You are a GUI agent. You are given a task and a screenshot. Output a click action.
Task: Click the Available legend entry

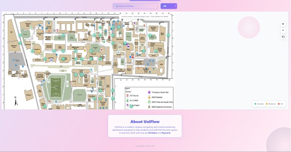[259, 104]
